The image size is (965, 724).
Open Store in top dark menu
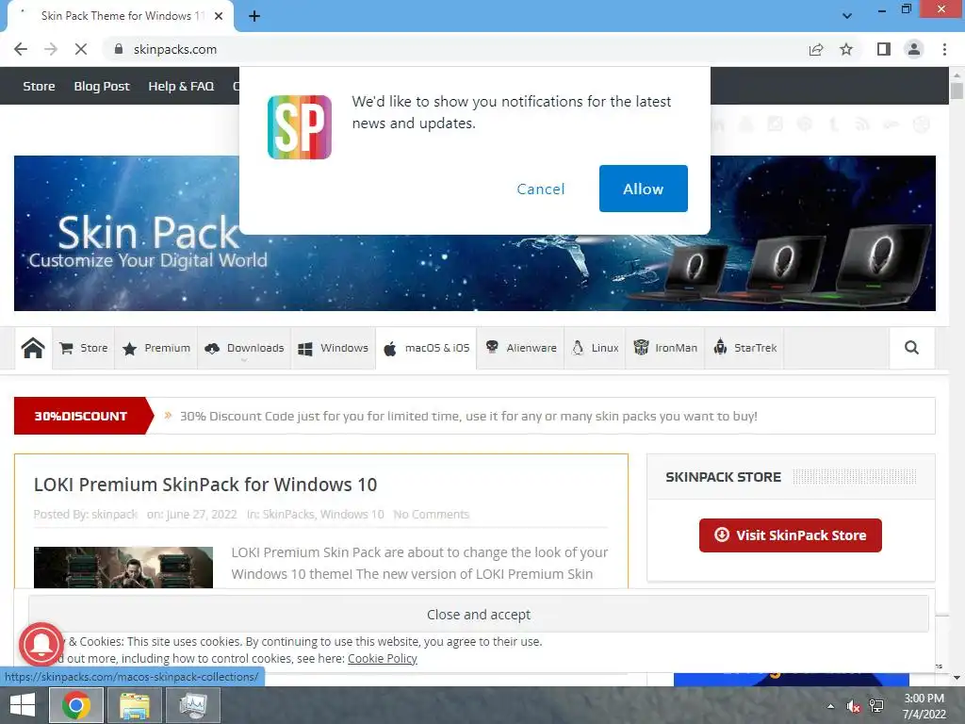click(x=39, y=86)
